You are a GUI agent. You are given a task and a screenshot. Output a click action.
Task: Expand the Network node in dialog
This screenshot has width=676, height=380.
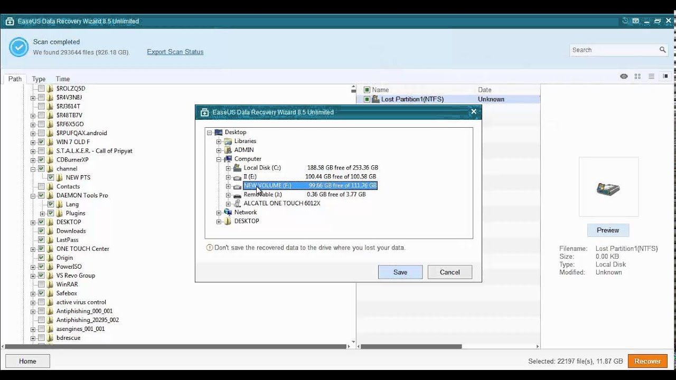219,212
